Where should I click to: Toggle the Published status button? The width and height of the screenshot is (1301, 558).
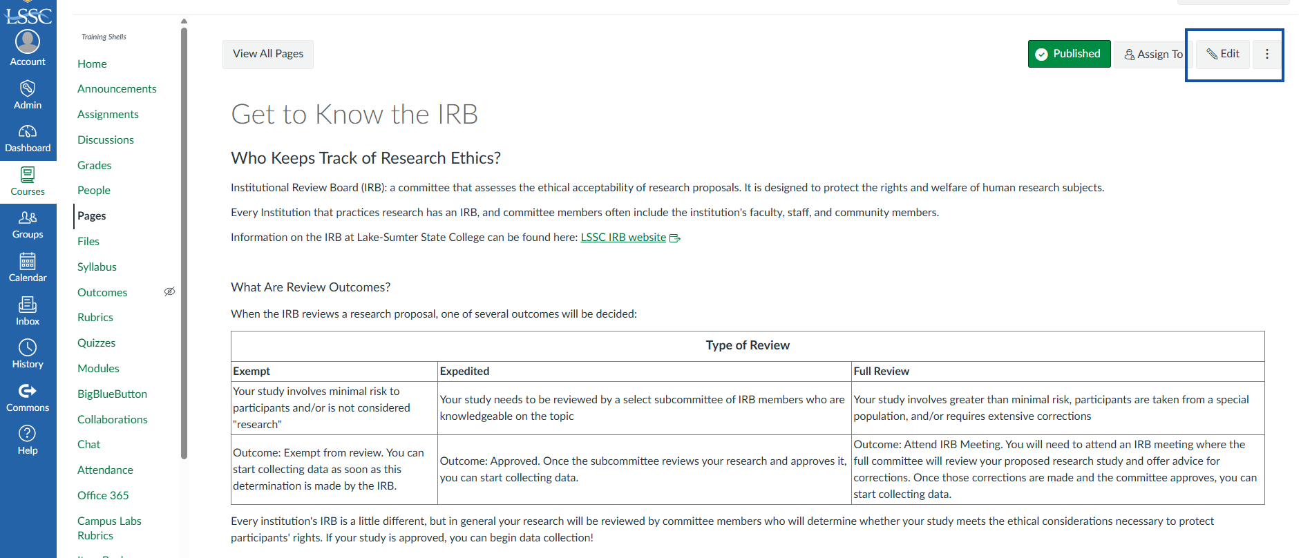coord(1069,54)
